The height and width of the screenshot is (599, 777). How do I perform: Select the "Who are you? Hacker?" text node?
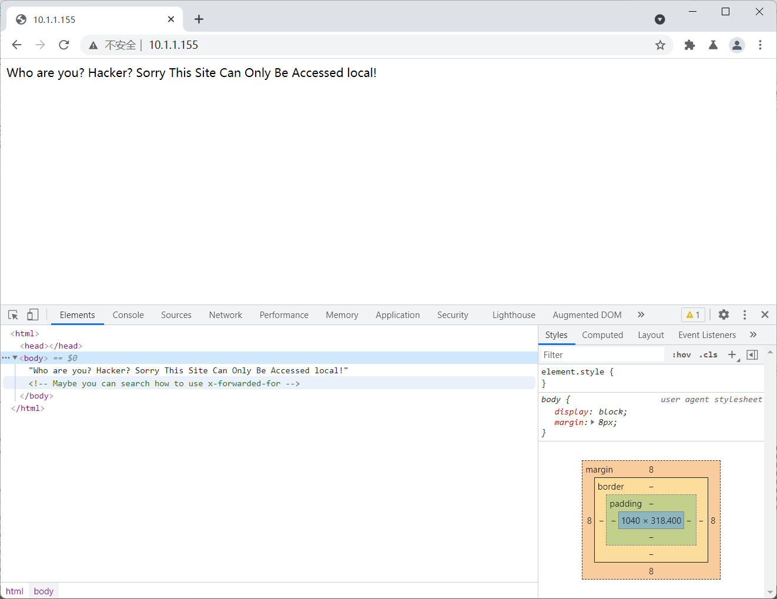point(188,370)
